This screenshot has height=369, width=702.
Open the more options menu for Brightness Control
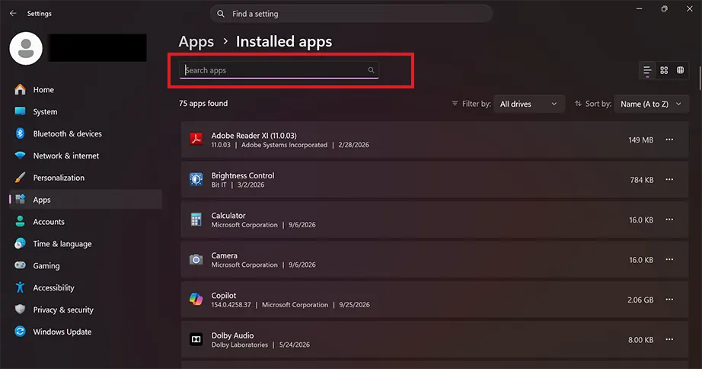(668, 179)
